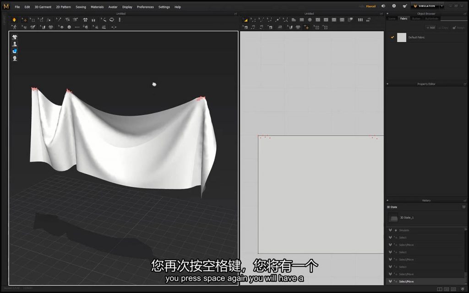Switch to the Fabric tab
Screen dimensions: 469x293
[x=404, y=19]
